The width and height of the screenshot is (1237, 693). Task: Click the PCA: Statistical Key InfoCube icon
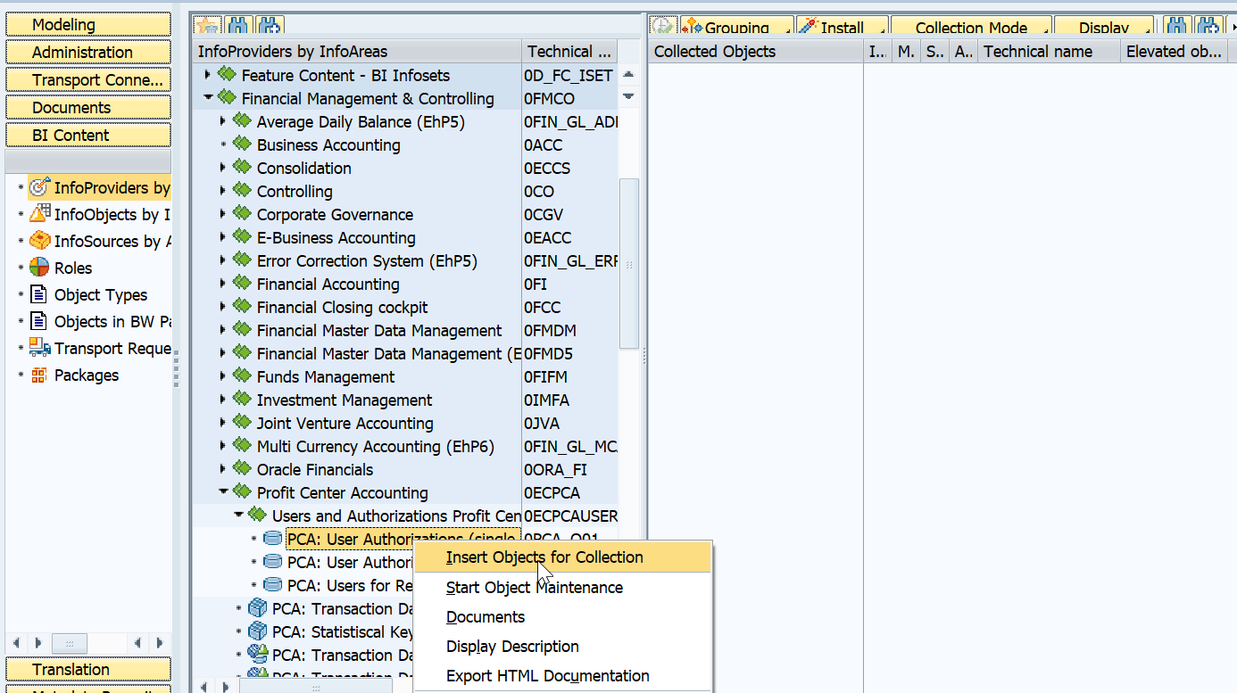coord(257,631)
